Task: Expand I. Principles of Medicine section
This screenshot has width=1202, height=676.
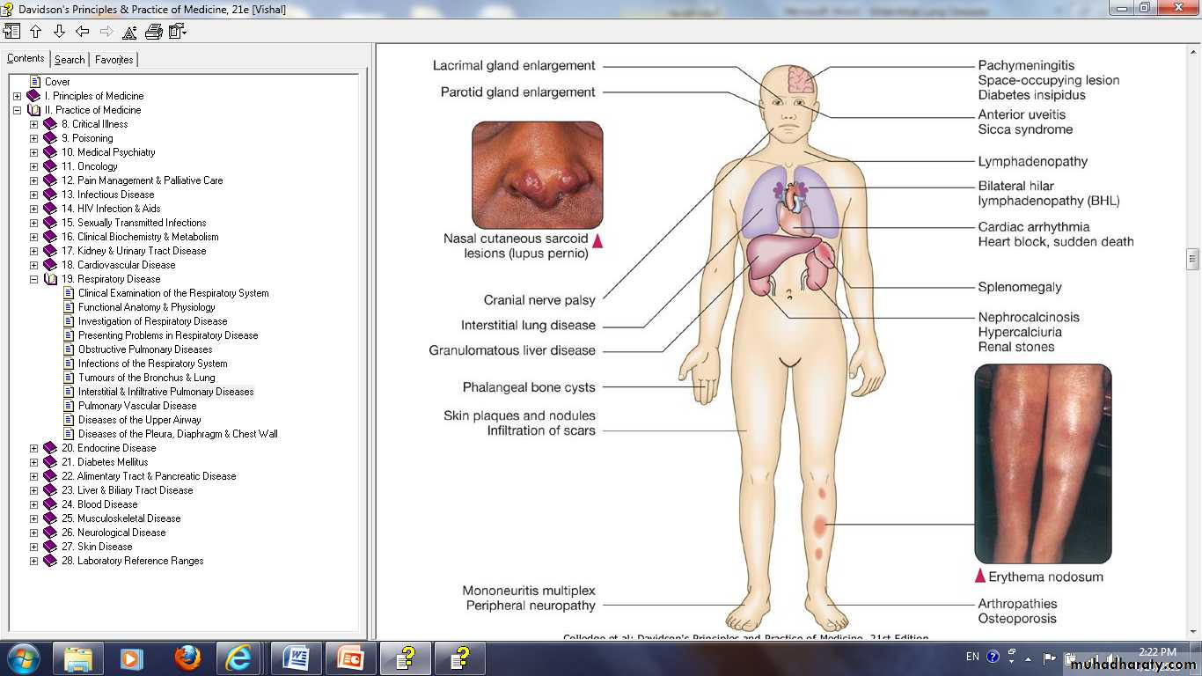Action: [18, 96]
